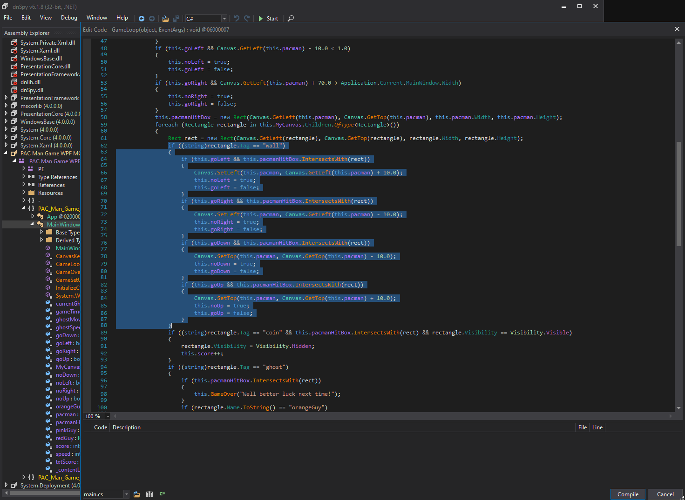
Task: Select dnlib.dll in Assembly Explorer
Action: (x=30, y=82)
